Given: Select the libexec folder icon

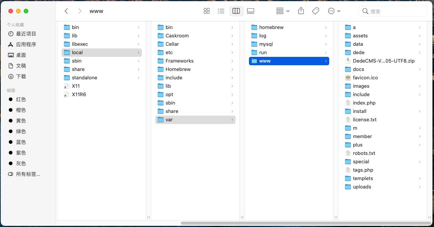Looking at the screenshot, I should click(67, 44).
